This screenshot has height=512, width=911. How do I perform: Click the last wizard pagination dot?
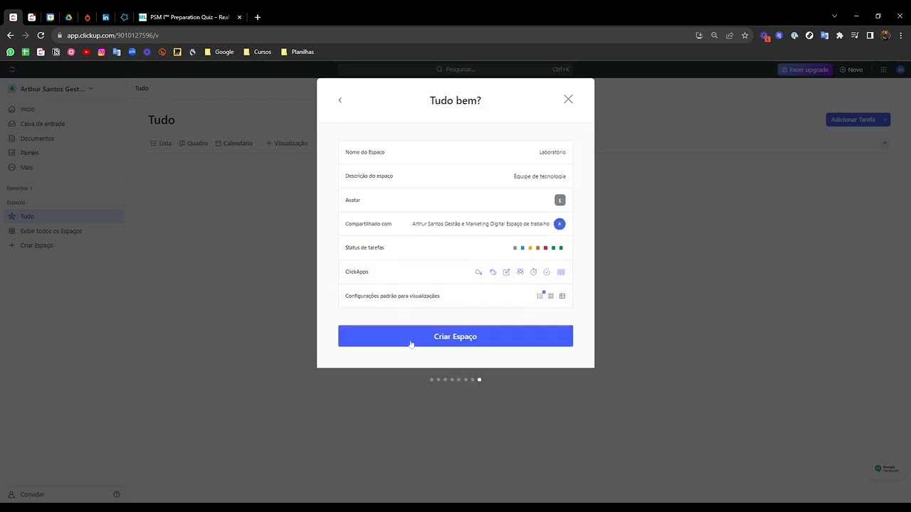pos(480,380)
